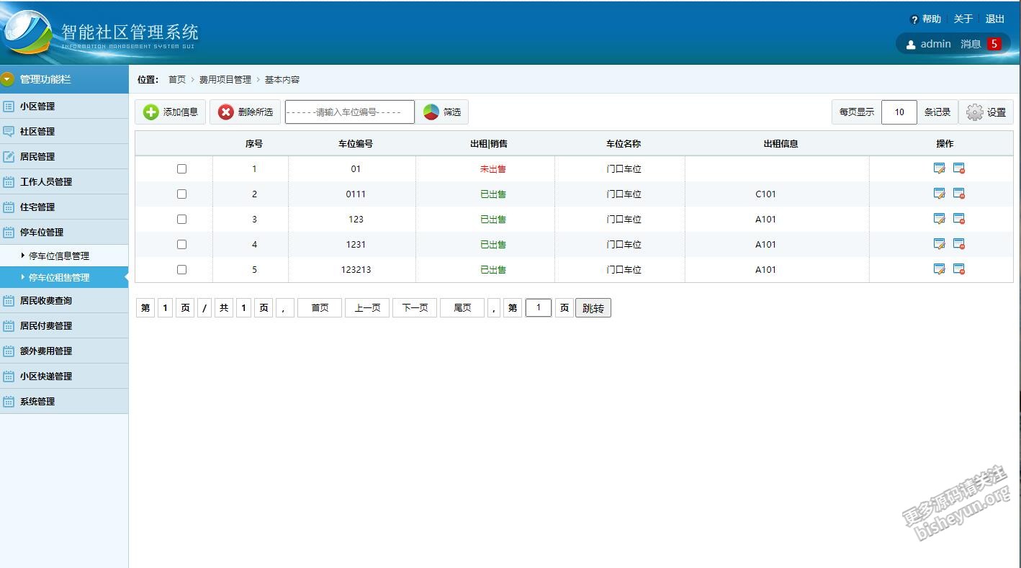
Task: Click the 社区管理 chat bubble icon
Action: (9, 132)
